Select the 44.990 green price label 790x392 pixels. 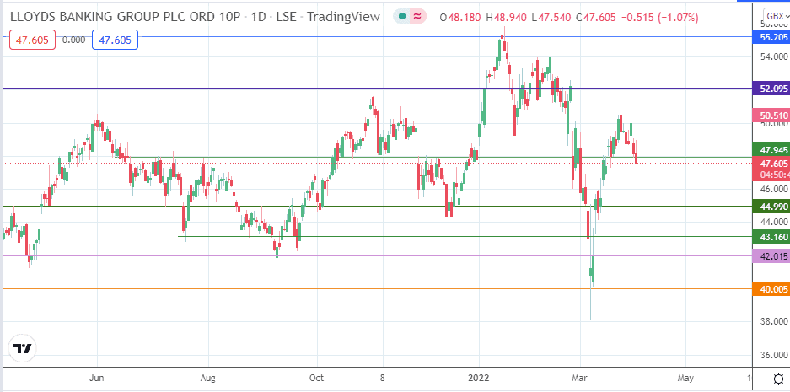tap(771, 206)
